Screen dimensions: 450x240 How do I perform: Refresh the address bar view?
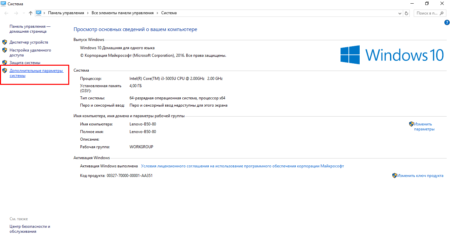click(x=406, y=13)
